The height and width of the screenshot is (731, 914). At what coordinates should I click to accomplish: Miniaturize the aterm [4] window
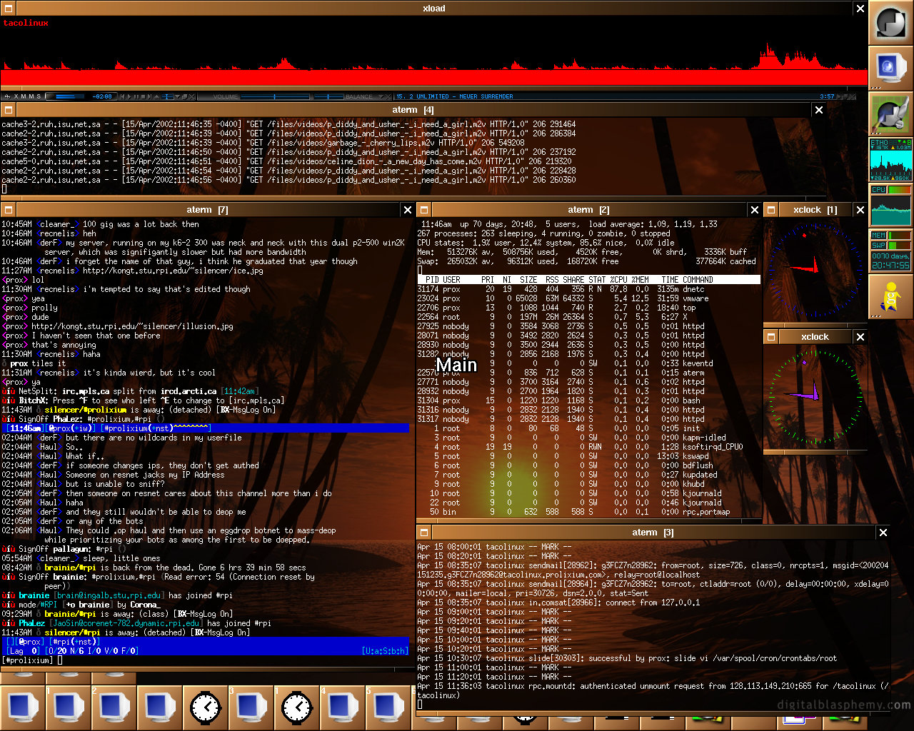(9, 110)
